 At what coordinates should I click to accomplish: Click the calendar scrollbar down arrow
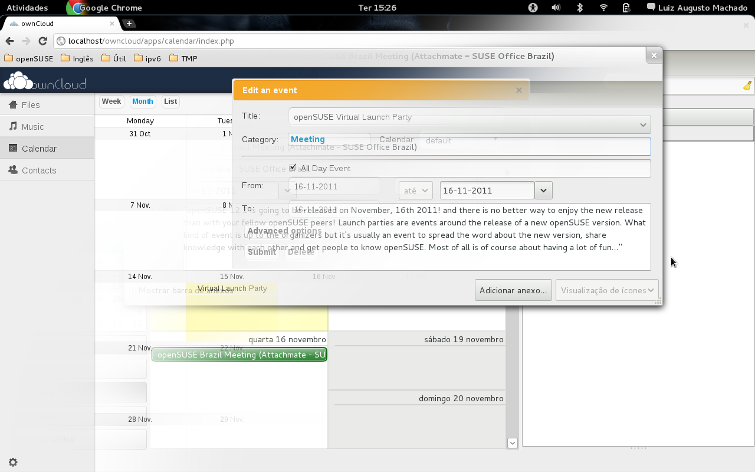512,442
